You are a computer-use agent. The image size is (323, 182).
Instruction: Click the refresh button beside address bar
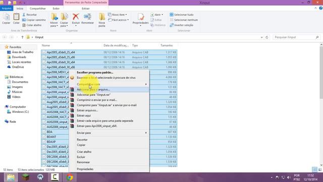coord(267,37)
